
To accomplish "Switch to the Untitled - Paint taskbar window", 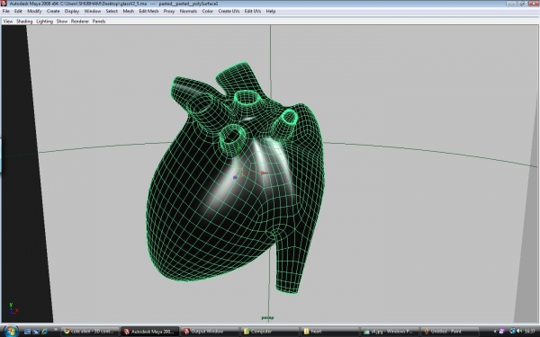I will click(449, 332).
